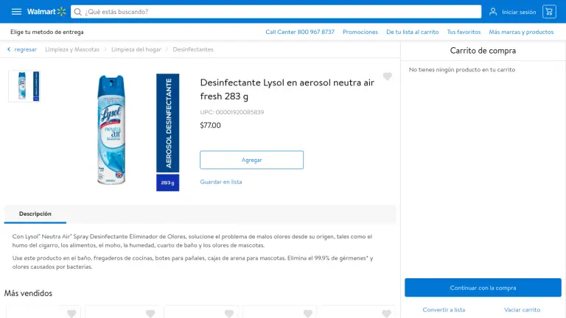Open Tus favoritos page
Image resolution: width=566 pixels, height=318 pixels.
(464, 32)
